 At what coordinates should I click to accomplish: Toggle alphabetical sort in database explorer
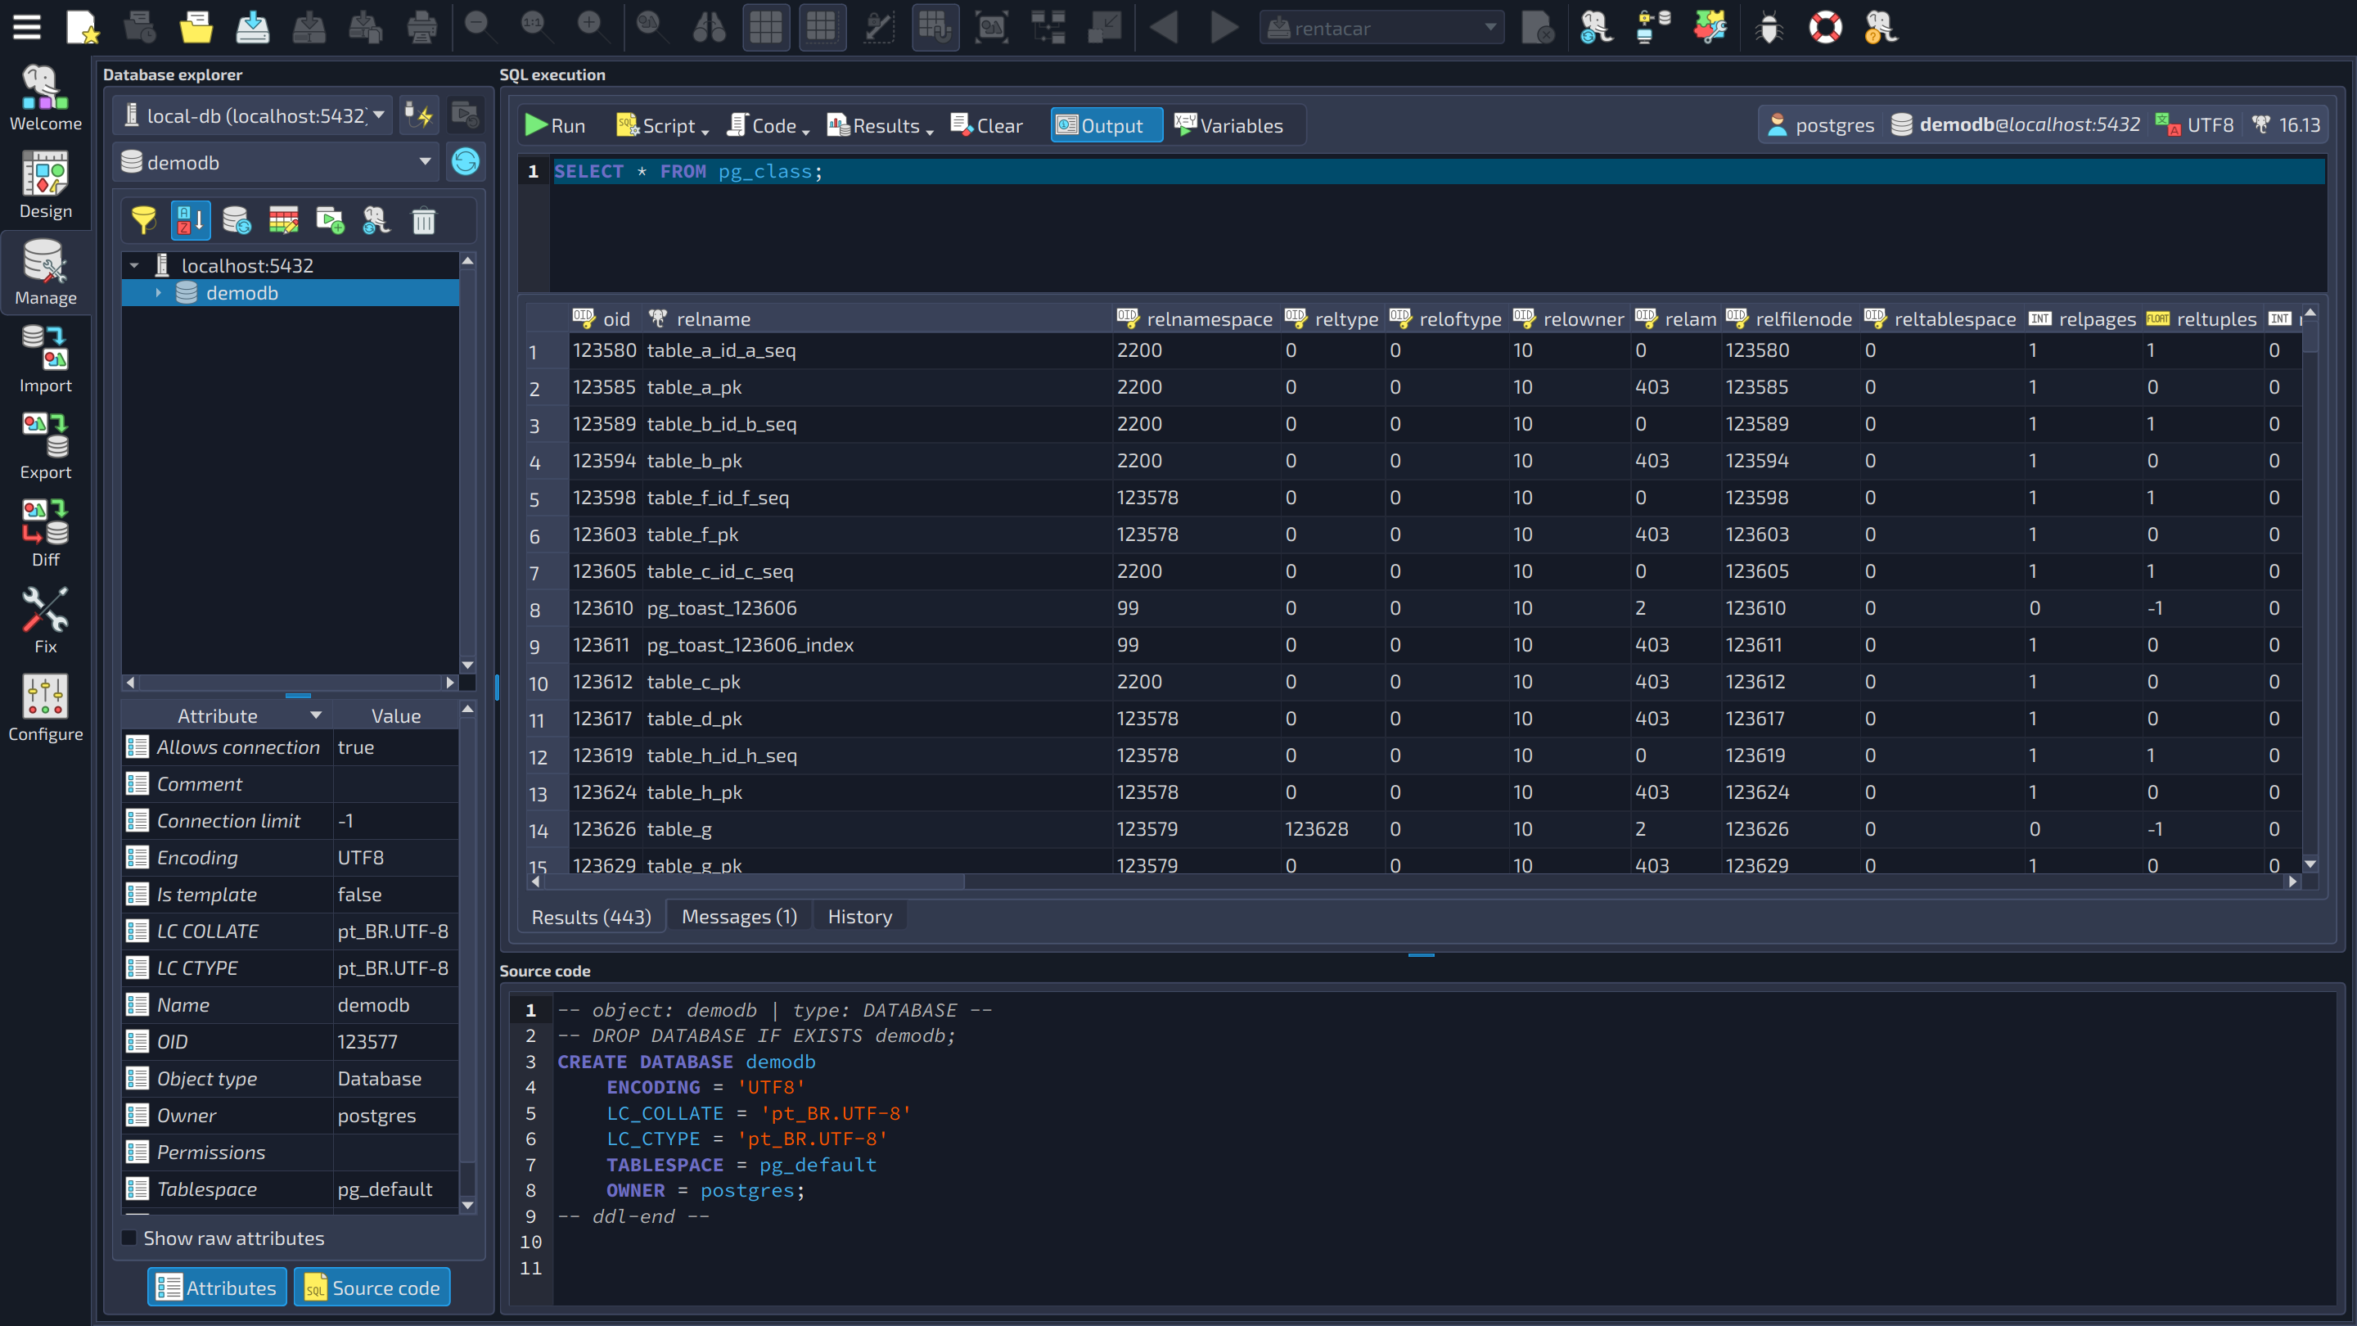coord(191,220)
